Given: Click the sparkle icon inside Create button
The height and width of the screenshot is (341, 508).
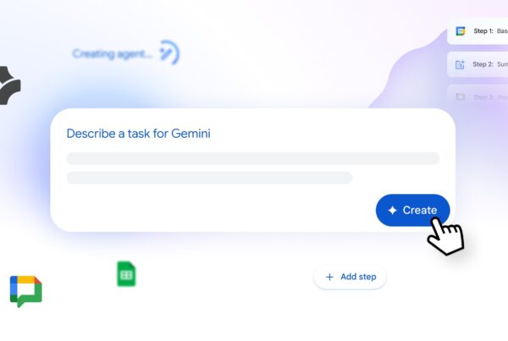Looking at the screenshot, I should [392, 211].
